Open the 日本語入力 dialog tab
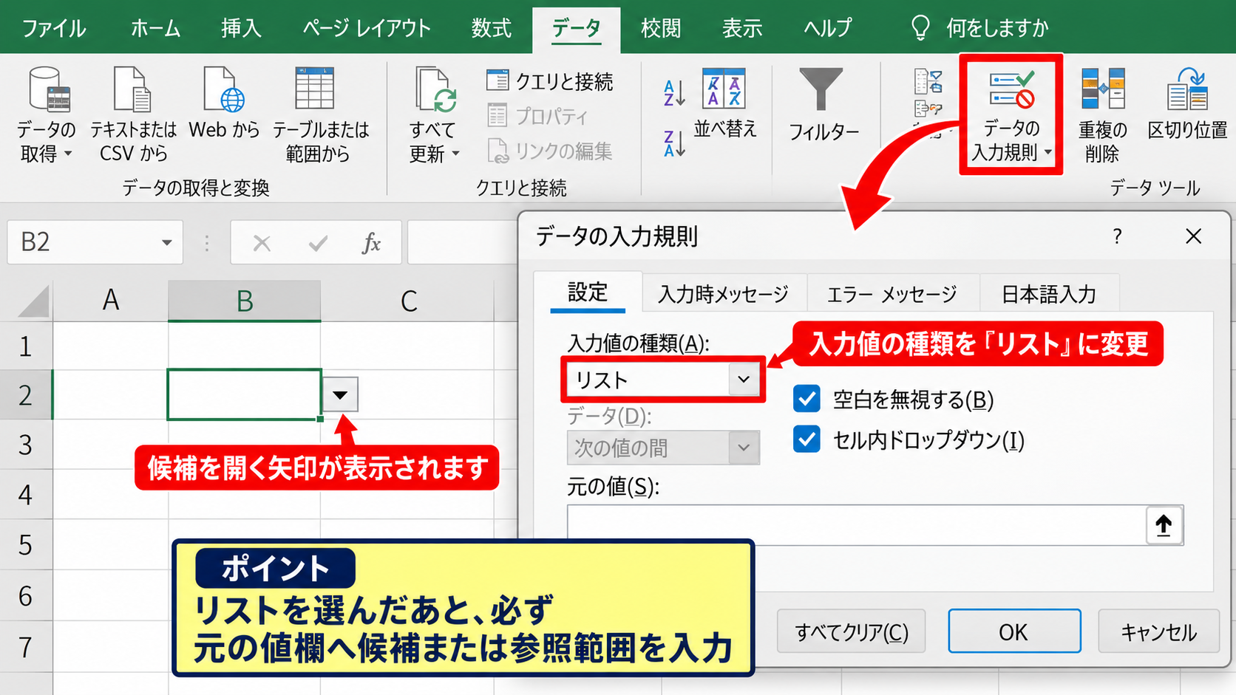Screen dimensions: 1236x695 coord(1049,294)
